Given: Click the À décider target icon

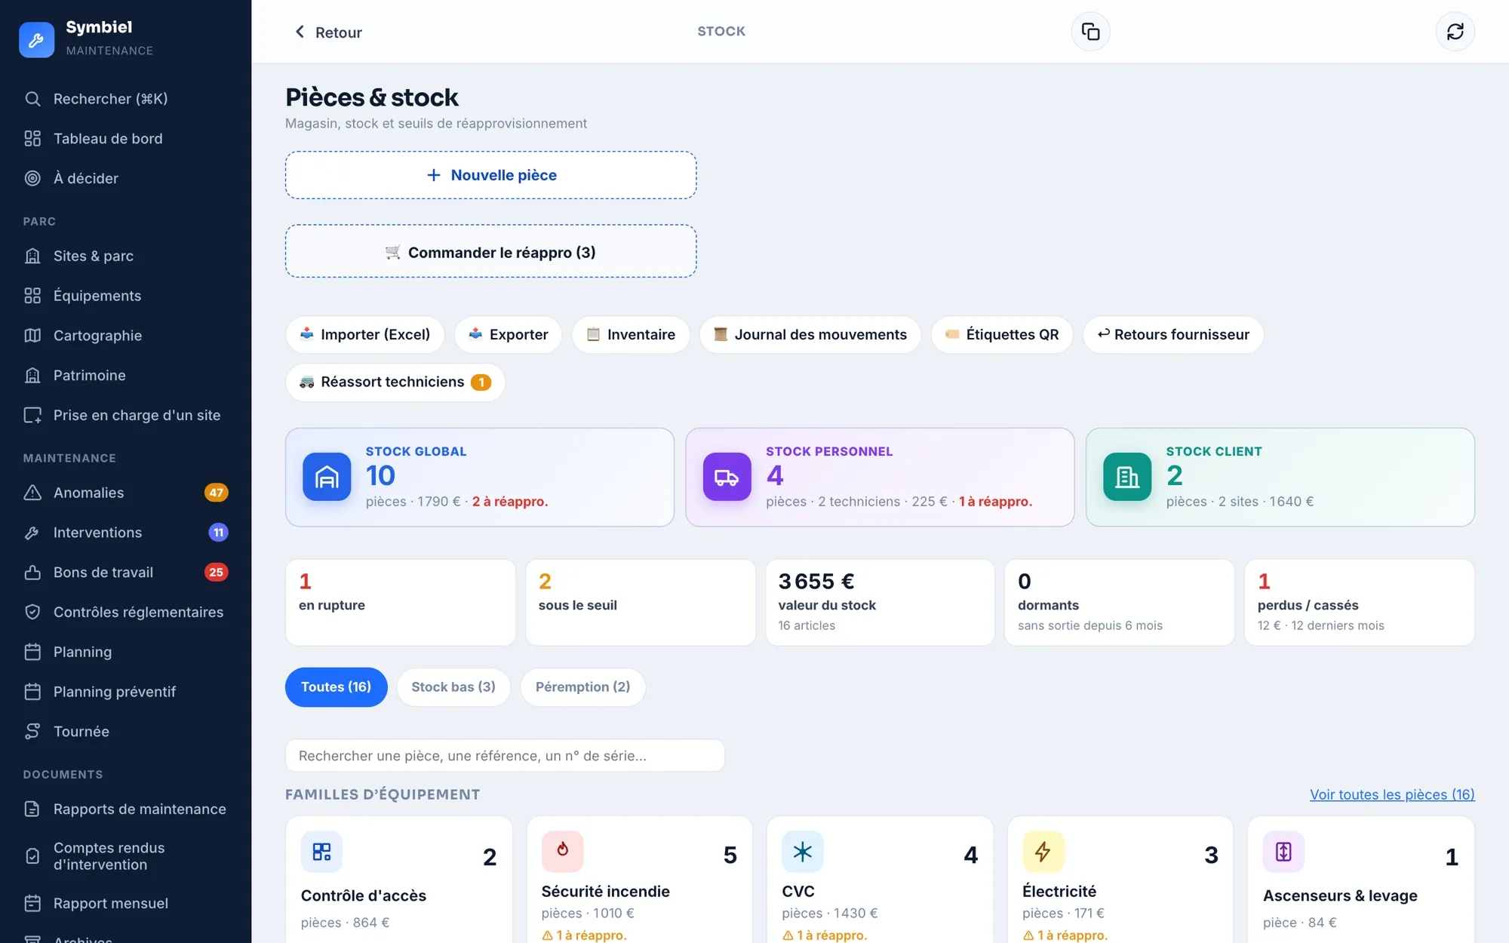Looking at the screenshot, I should pos(32,179).
